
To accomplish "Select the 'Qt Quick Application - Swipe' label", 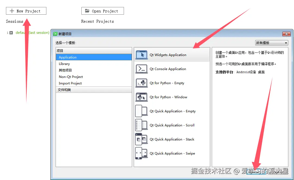I will coord(172,153).
